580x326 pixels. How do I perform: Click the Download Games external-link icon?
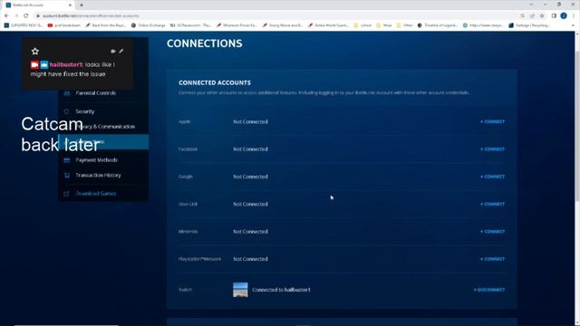(66, 193)
